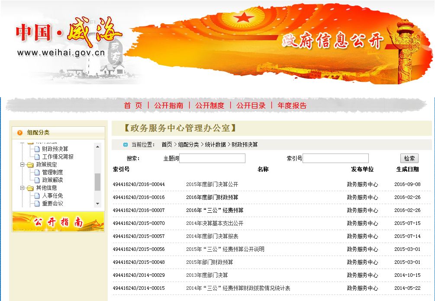The width and height of the screenshot is (435, 301).
Task: Open 公开指南 in the top navigation
Action: pos(168,106)
